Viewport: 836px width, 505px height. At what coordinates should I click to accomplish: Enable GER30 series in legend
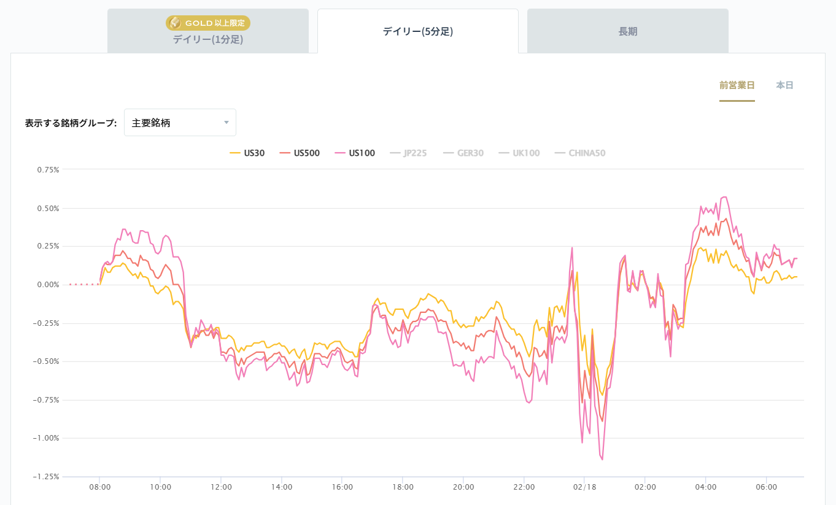pyautogui.click(x=463, y=153)
